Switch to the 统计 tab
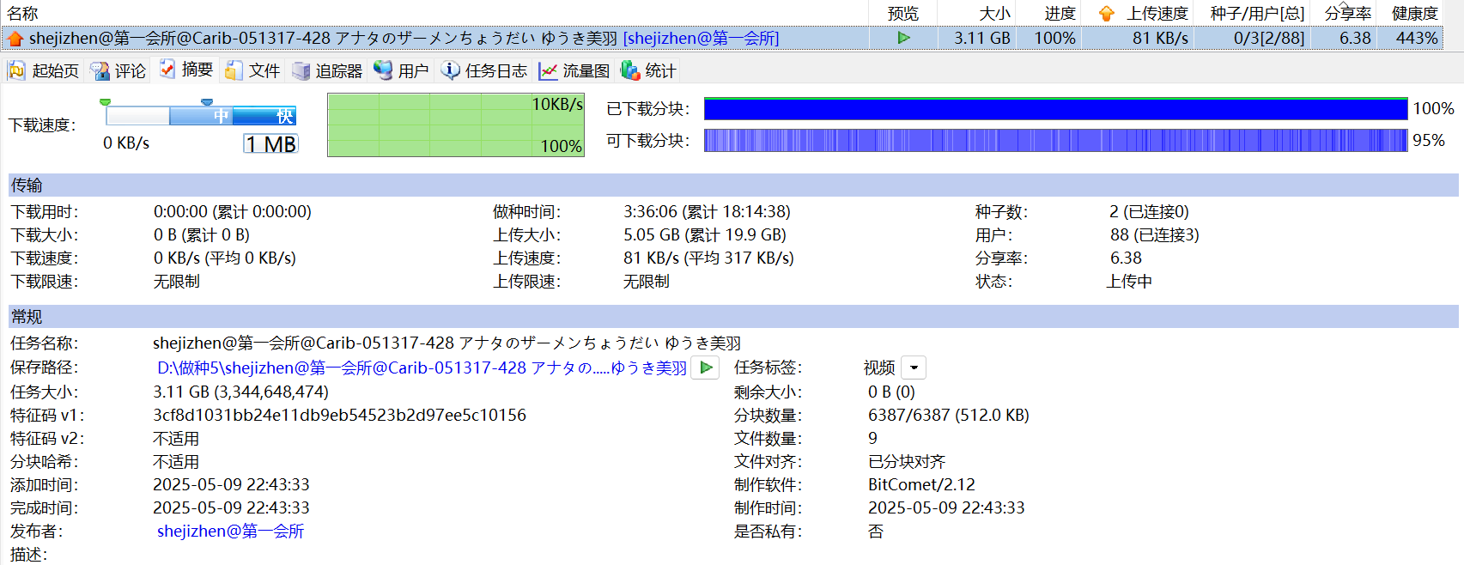1464x565 pixels. tap(648, 70)
